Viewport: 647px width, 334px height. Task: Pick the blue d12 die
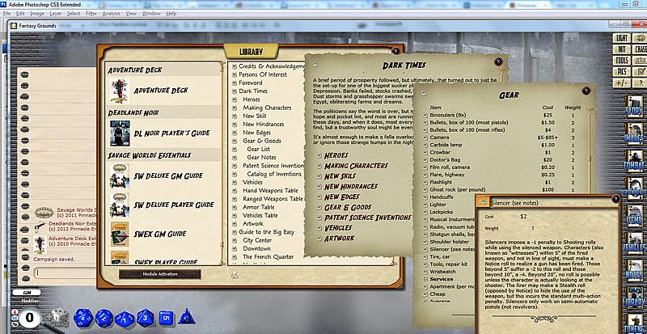point(104,319)
